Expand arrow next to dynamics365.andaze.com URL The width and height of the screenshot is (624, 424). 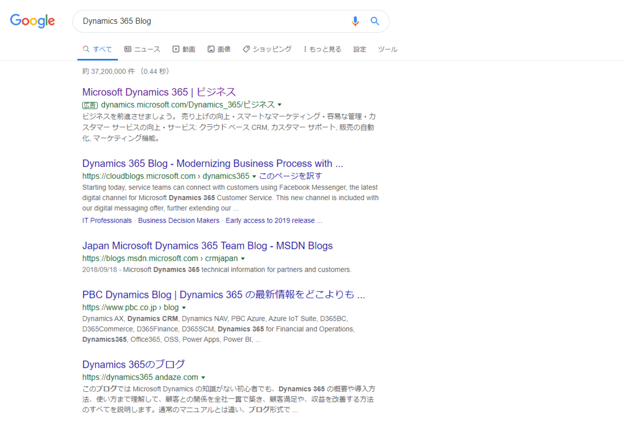[203, 378]
